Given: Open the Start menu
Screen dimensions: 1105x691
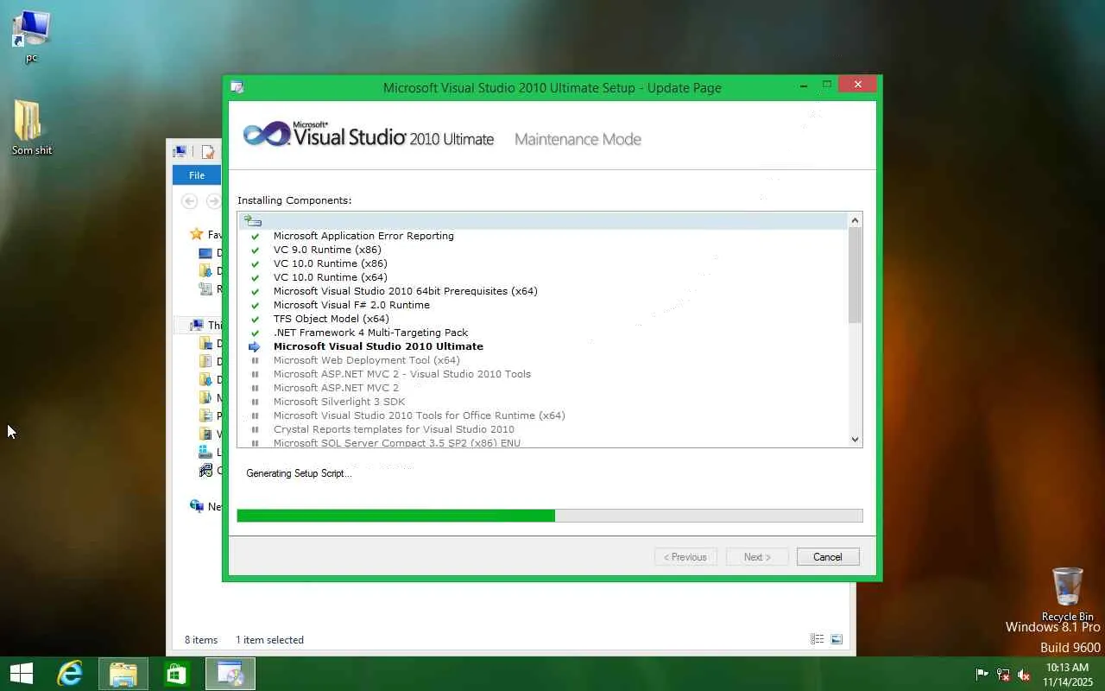Looking at the screenshot, I should click(22, 674).
